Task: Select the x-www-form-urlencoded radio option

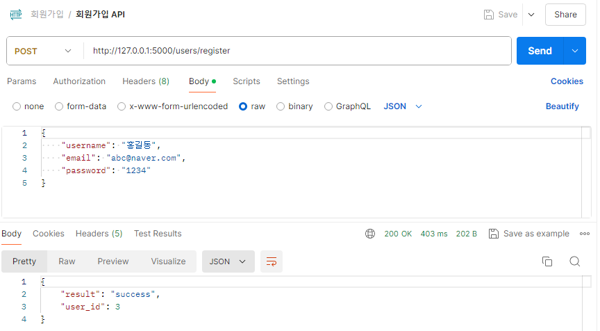Action: click(122, 106)
